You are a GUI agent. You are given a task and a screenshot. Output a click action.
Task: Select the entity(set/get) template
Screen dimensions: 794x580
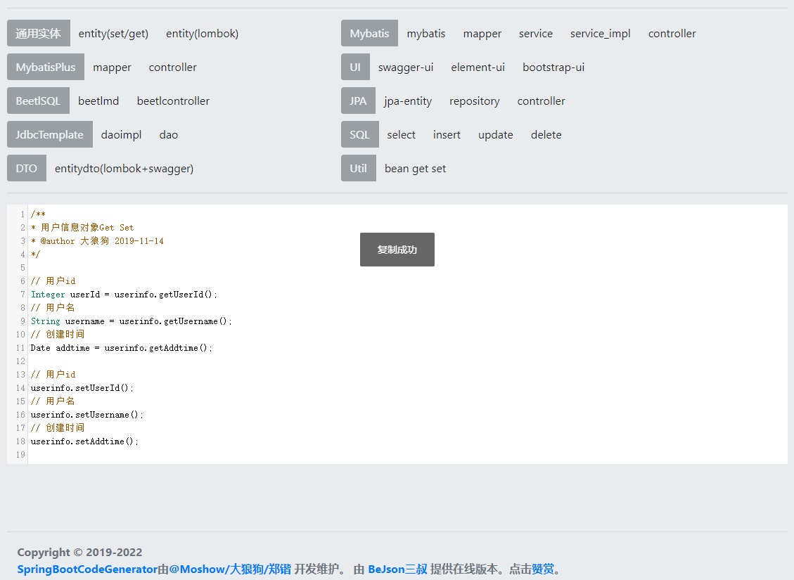(x=113, y=33)
